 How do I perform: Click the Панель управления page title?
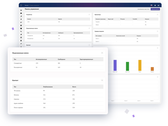click(32, 9)
